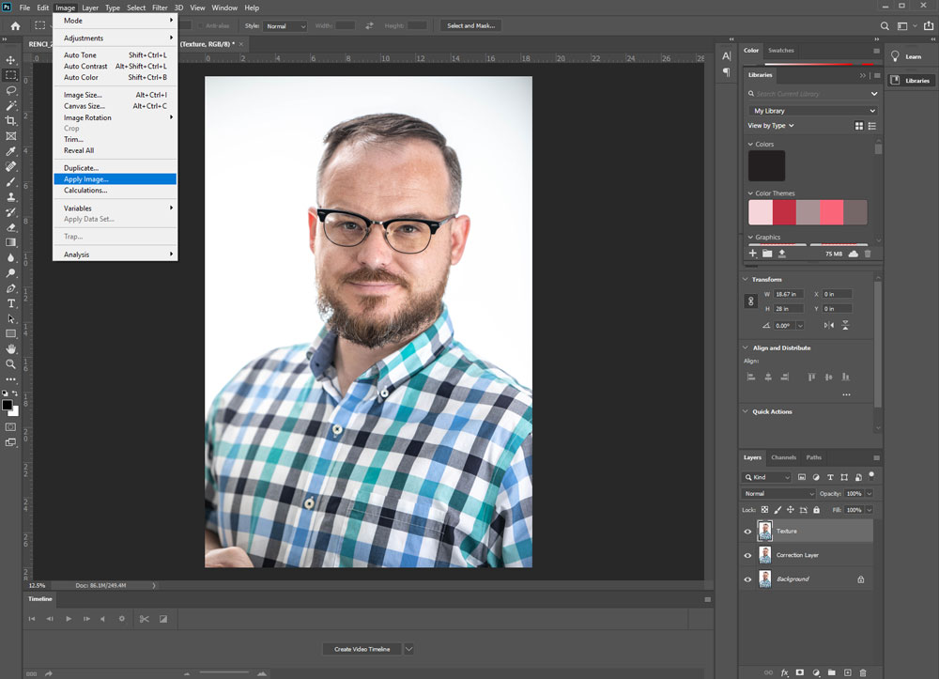Click the Select and Mask button
The image size is (939, 679).
point(469,25)
